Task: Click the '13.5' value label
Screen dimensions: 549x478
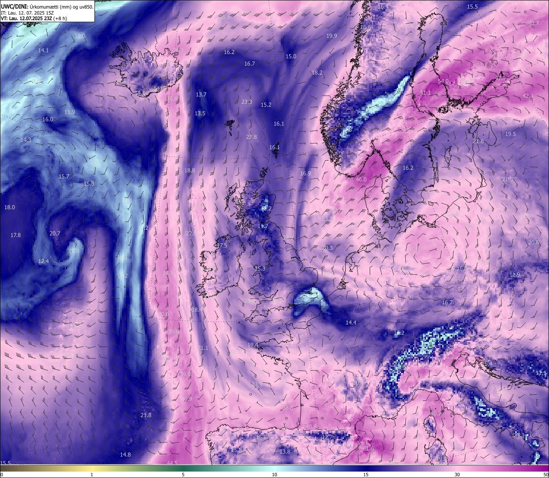Action: pyautogui.click(x=200, y=114)
